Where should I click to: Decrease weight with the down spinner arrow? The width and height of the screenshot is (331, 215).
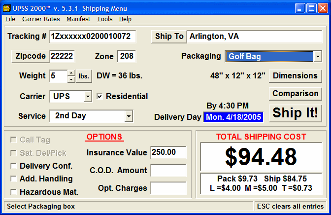click(x=71, y=79)
